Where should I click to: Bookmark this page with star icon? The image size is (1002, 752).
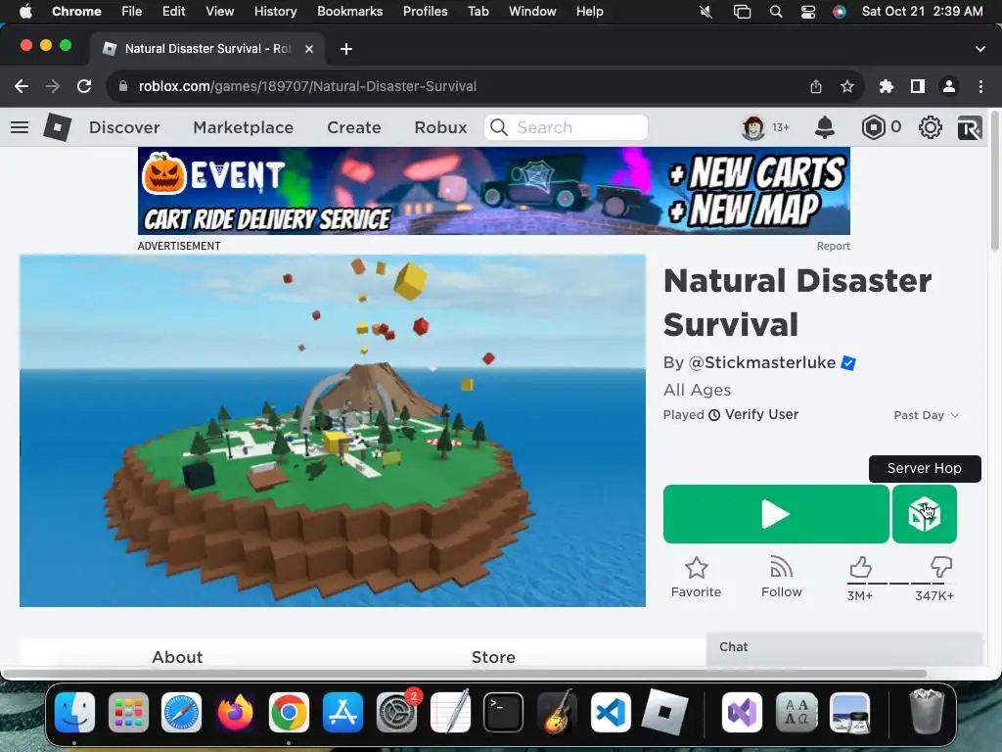point(847,86)
